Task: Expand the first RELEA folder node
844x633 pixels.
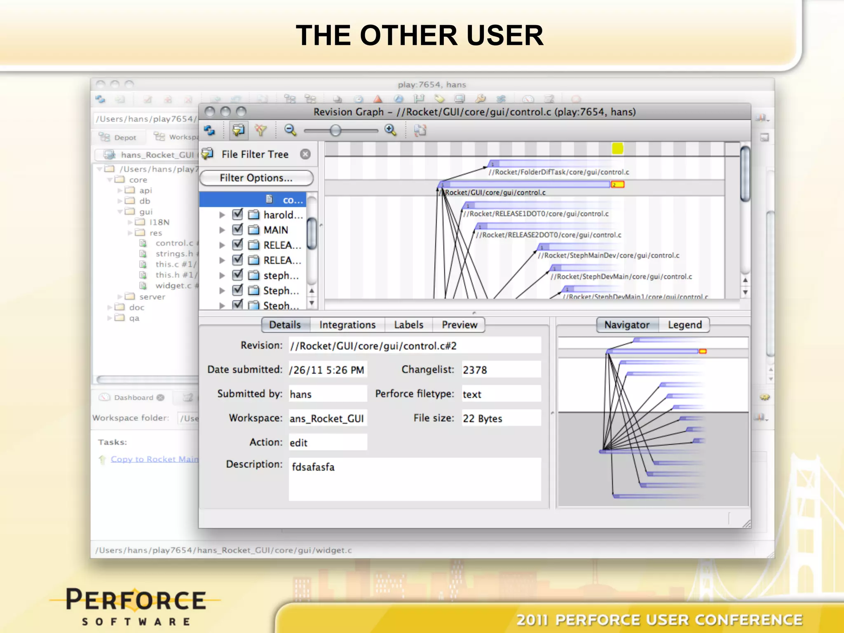Action: [222, 245]
